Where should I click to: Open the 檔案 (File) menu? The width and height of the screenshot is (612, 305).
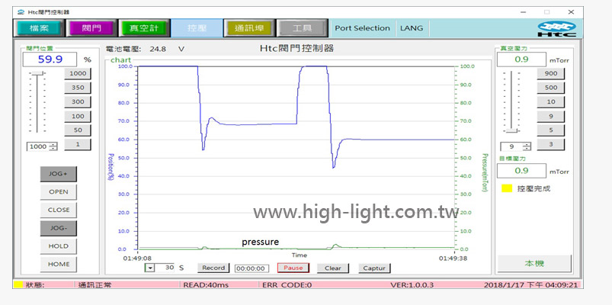pos(39,28)
